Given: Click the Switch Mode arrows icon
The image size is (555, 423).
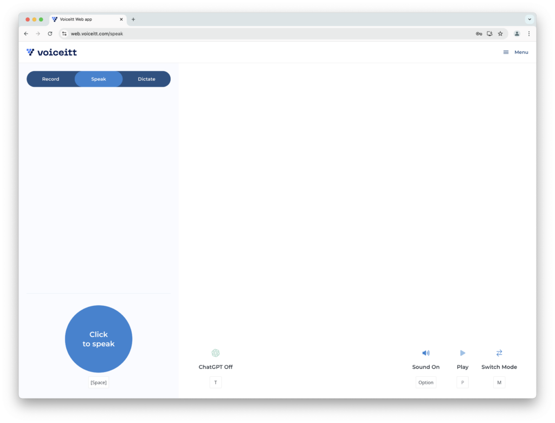Looking at the screenshot, I should click(499, 353).
